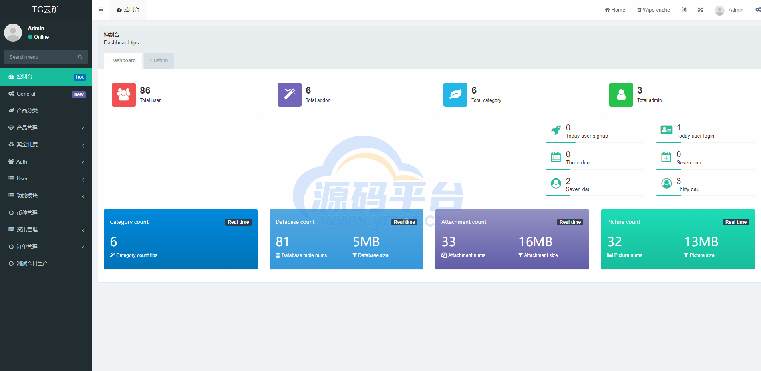Click the ID card icon for Today user login
Image resolution: width=761 pixels, height=371 pixels.
tap(666, 130)
